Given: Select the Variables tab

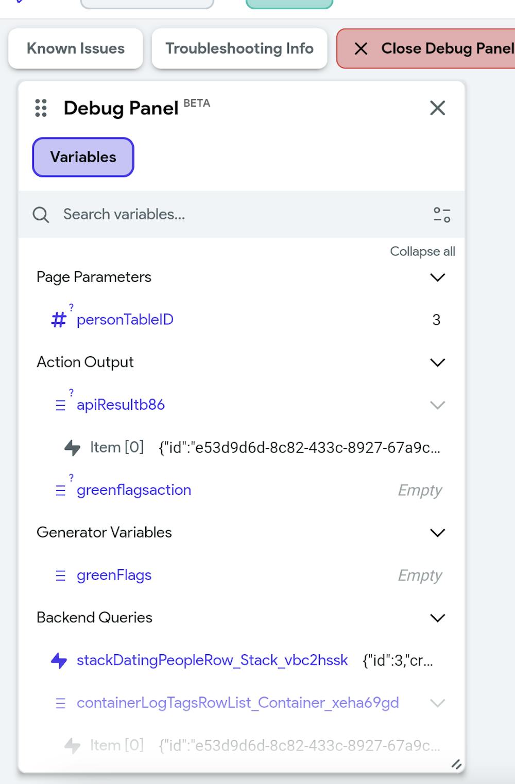Looking at the screenshot, I should click(x=83, y=157).
